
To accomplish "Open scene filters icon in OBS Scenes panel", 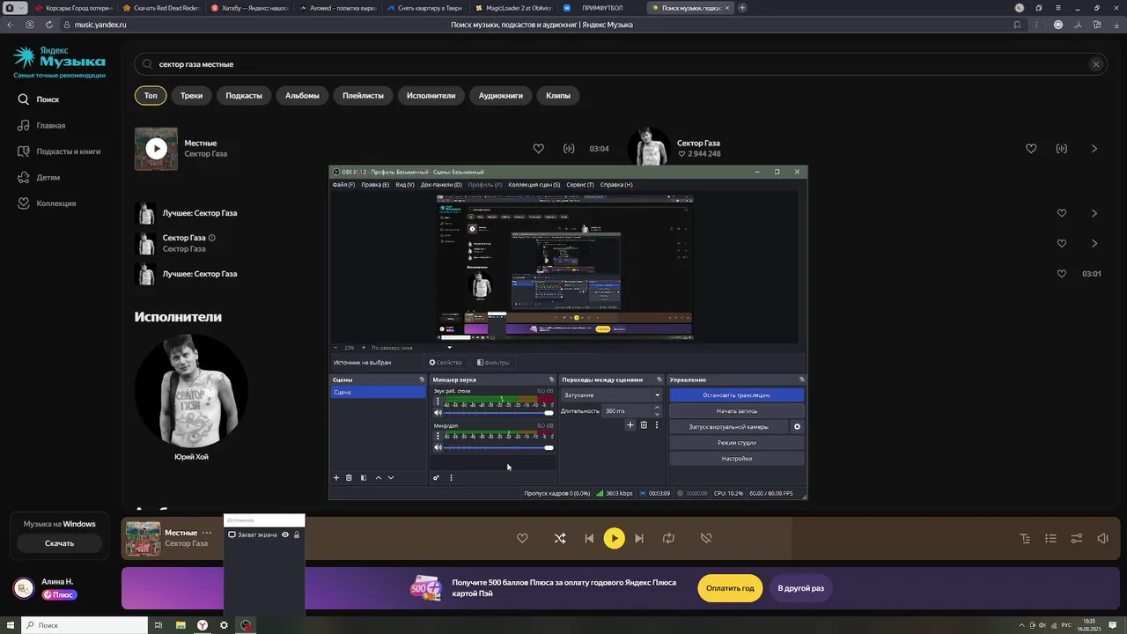I will coord(364,477).
